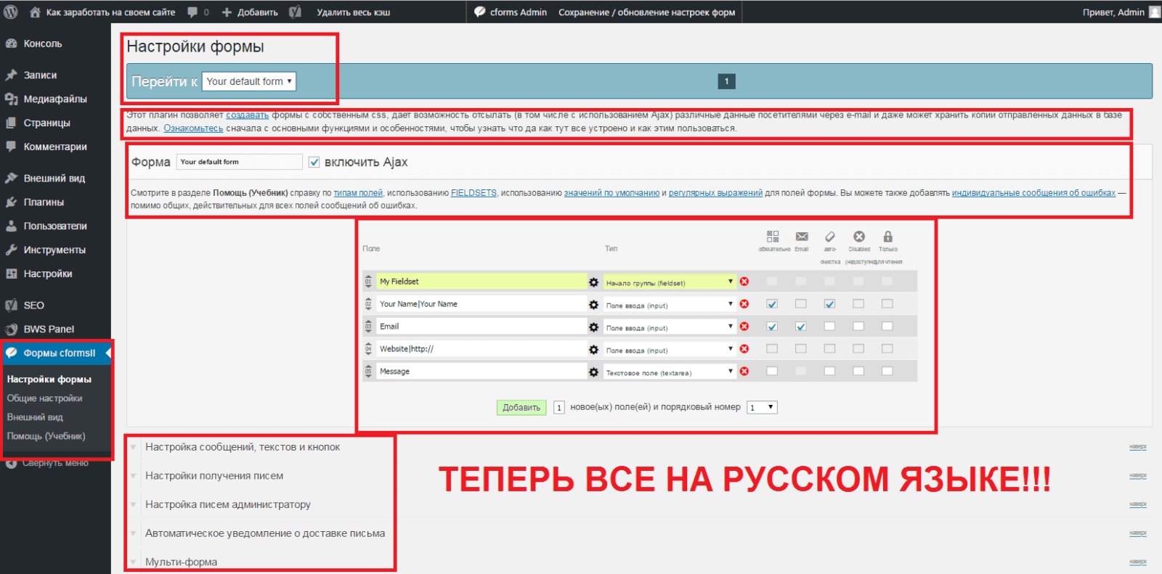Edit the Форма name field
This screenshot has height=574, width=1162.
click(239, 162)
